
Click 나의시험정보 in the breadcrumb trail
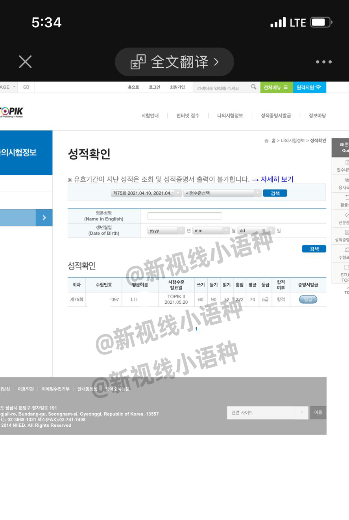click(x=293, y=141)
